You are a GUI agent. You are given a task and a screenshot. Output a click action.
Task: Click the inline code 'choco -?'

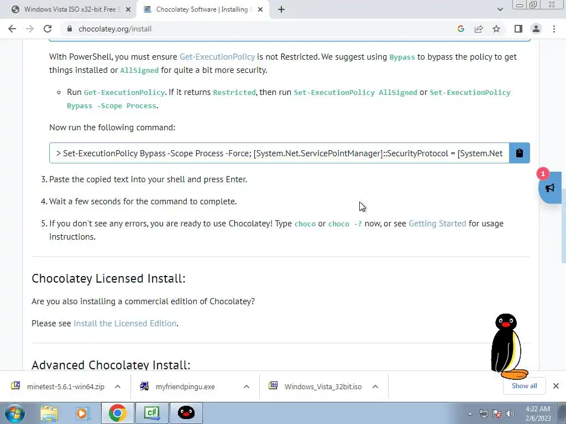tap(345, 224)
